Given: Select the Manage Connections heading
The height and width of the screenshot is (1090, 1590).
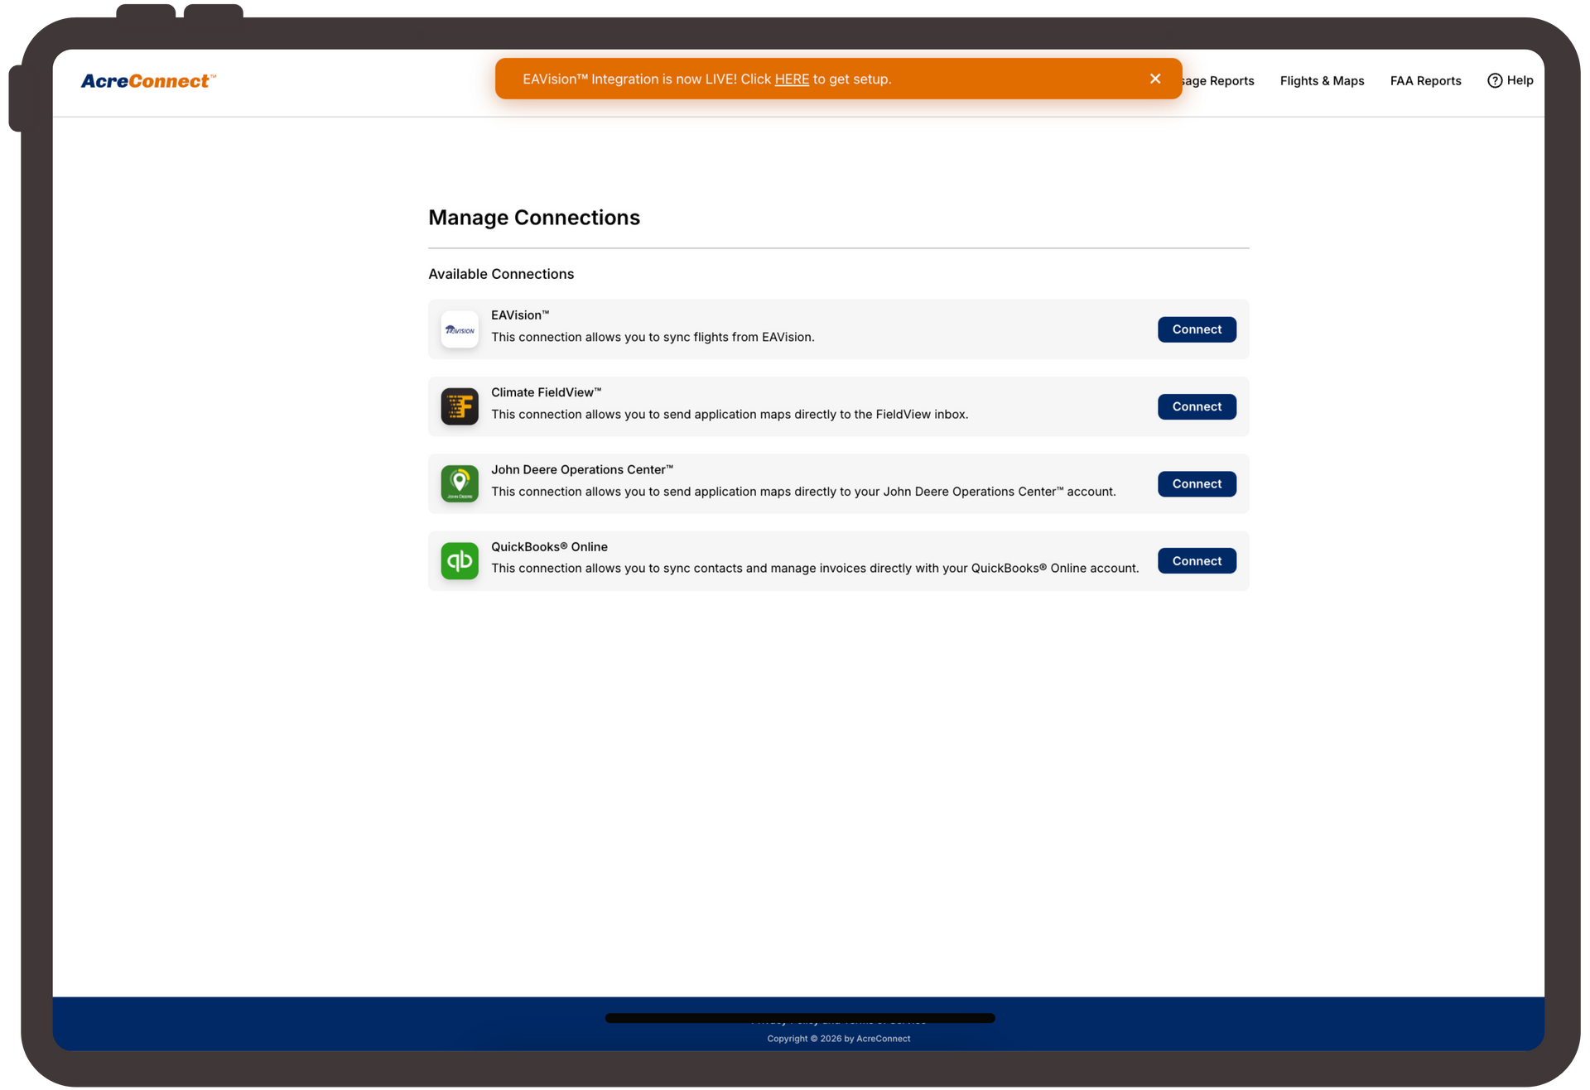Looking at the screenshot, I should 534,218.
